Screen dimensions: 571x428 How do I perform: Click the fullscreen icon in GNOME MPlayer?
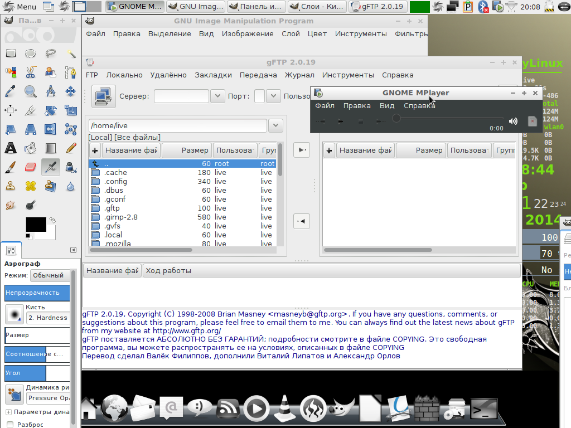coord(532,121)
